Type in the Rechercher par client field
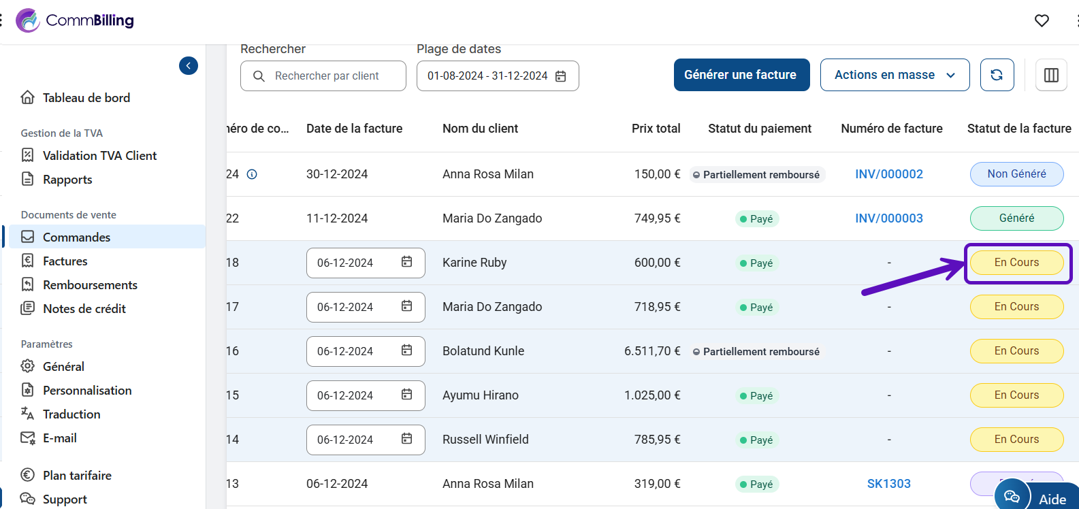 [x=327, y=76]
